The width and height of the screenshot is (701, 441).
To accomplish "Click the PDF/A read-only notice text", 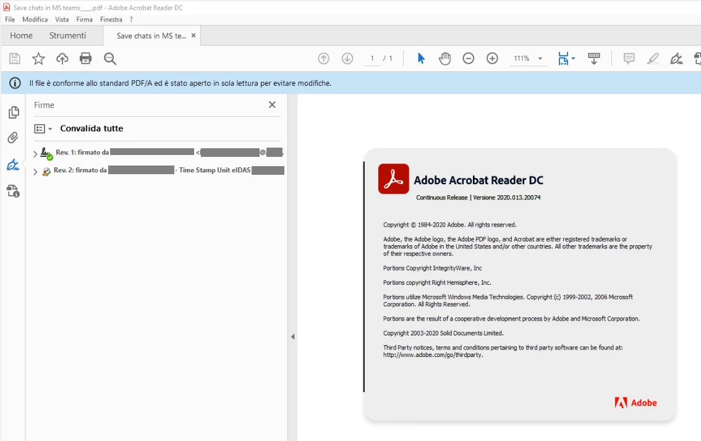I will pos(180,83).
